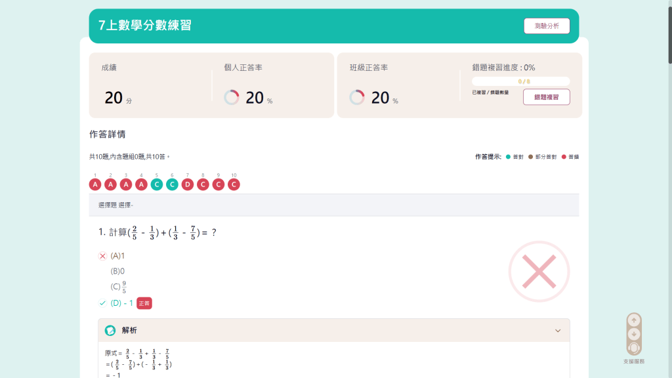Click the 正答 correct-answer tag
672x378 pixels.
(144, 303)
